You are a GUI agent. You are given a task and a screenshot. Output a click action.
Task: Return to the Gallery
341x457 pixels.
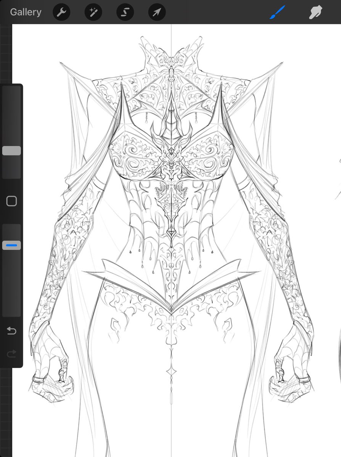pyautogui.click(x=26, y=12)
